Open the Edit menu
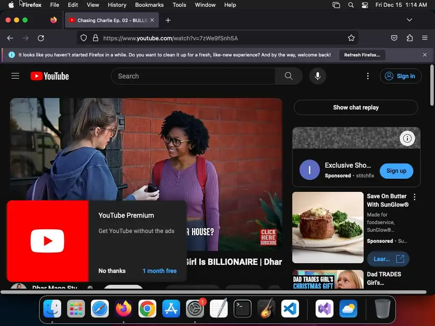Viewport: 435px width, 326px height. coord(73,5)
